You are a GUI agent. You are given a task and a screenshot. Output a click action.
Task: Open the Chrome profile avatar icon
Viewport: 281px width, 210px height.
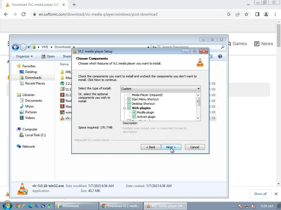click(x=266, y=14)
